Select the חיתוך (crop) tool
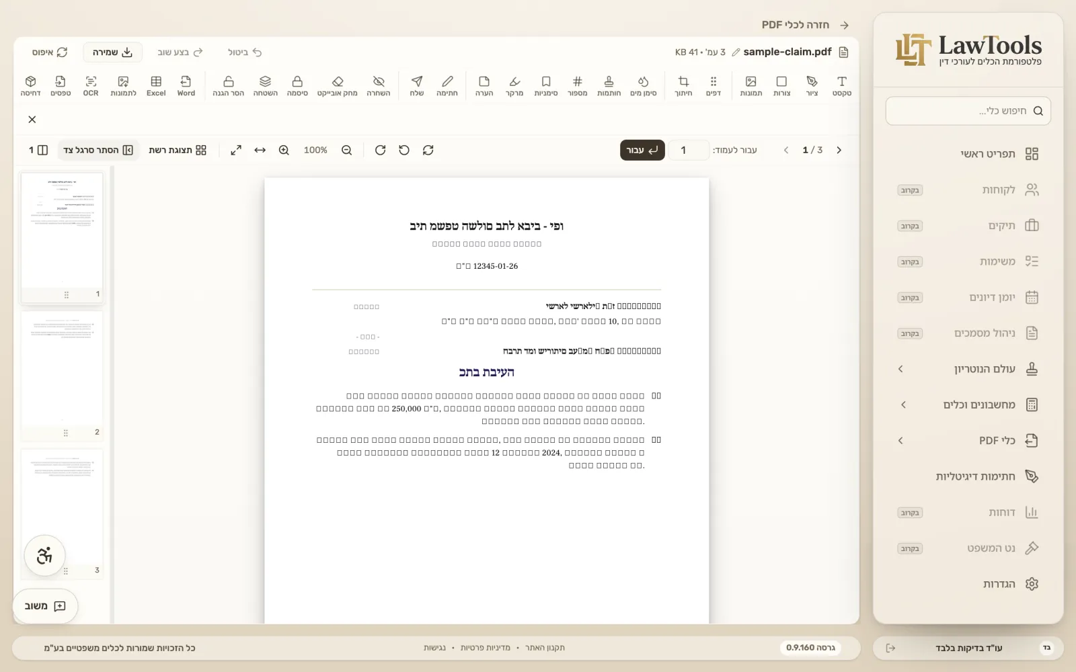1076x672 pixels. (x=683, y=86)
